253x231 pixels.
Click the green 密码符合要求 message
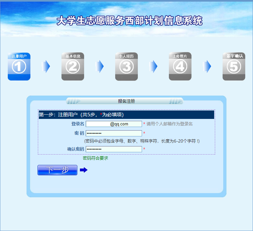(x=95, y=158)
